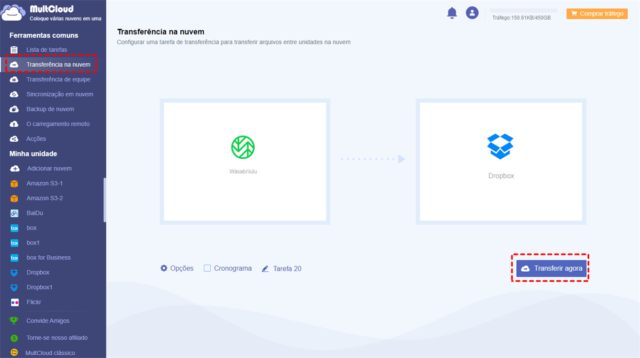This screenshot has height=358, width=640.
Task: Select Amazon S3-1 drive label
Action: 45,183
